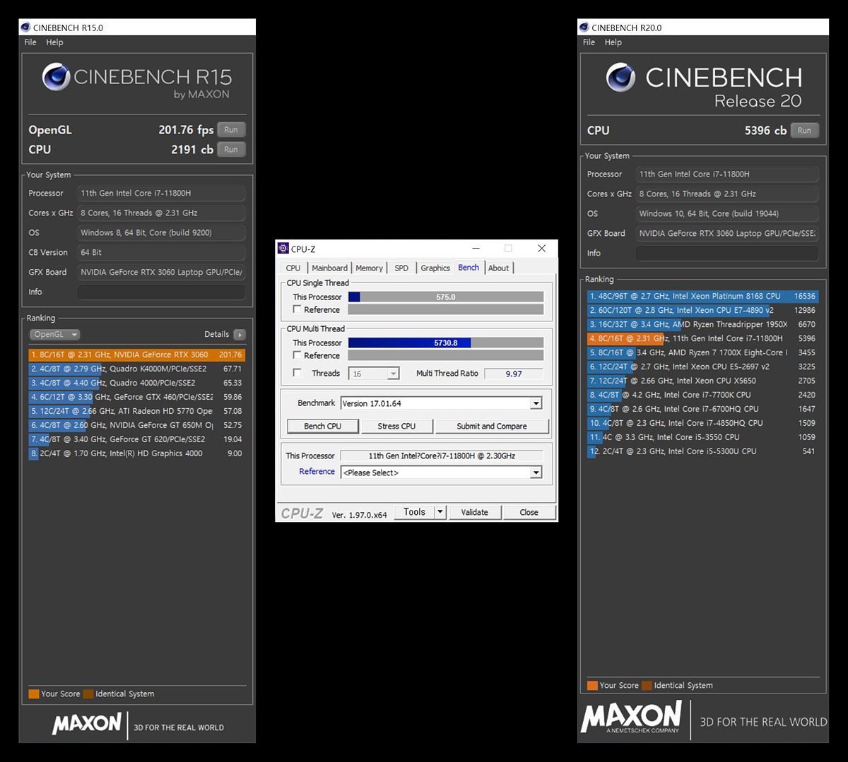Switch to the Memory tab in CPU-Z
Screen dimensions: 848x762
coord(369,268)
